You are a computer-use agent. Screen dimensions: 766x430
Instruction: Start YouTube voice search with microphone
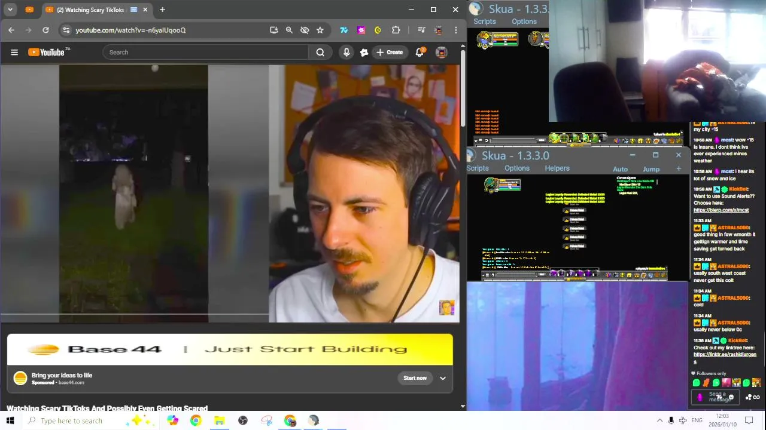[x=346, y=53]
